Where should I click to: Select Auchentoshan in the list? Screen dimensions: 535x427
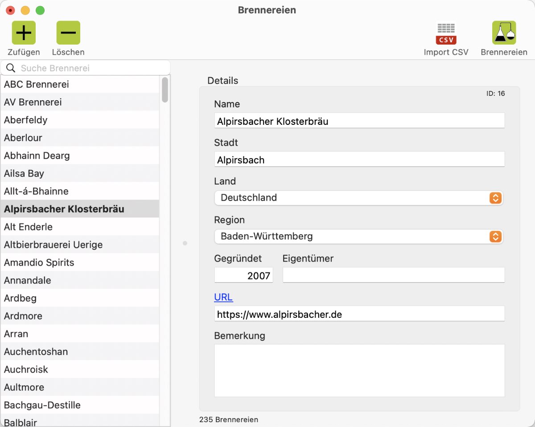click(x=80, y=352)
